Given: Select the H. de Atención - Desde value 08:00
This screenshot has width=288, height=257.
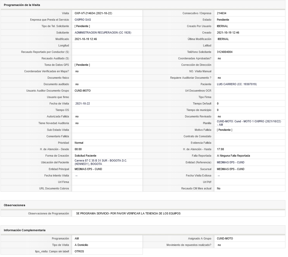Looking at the screenshot, I should click(x=78, y=149).
